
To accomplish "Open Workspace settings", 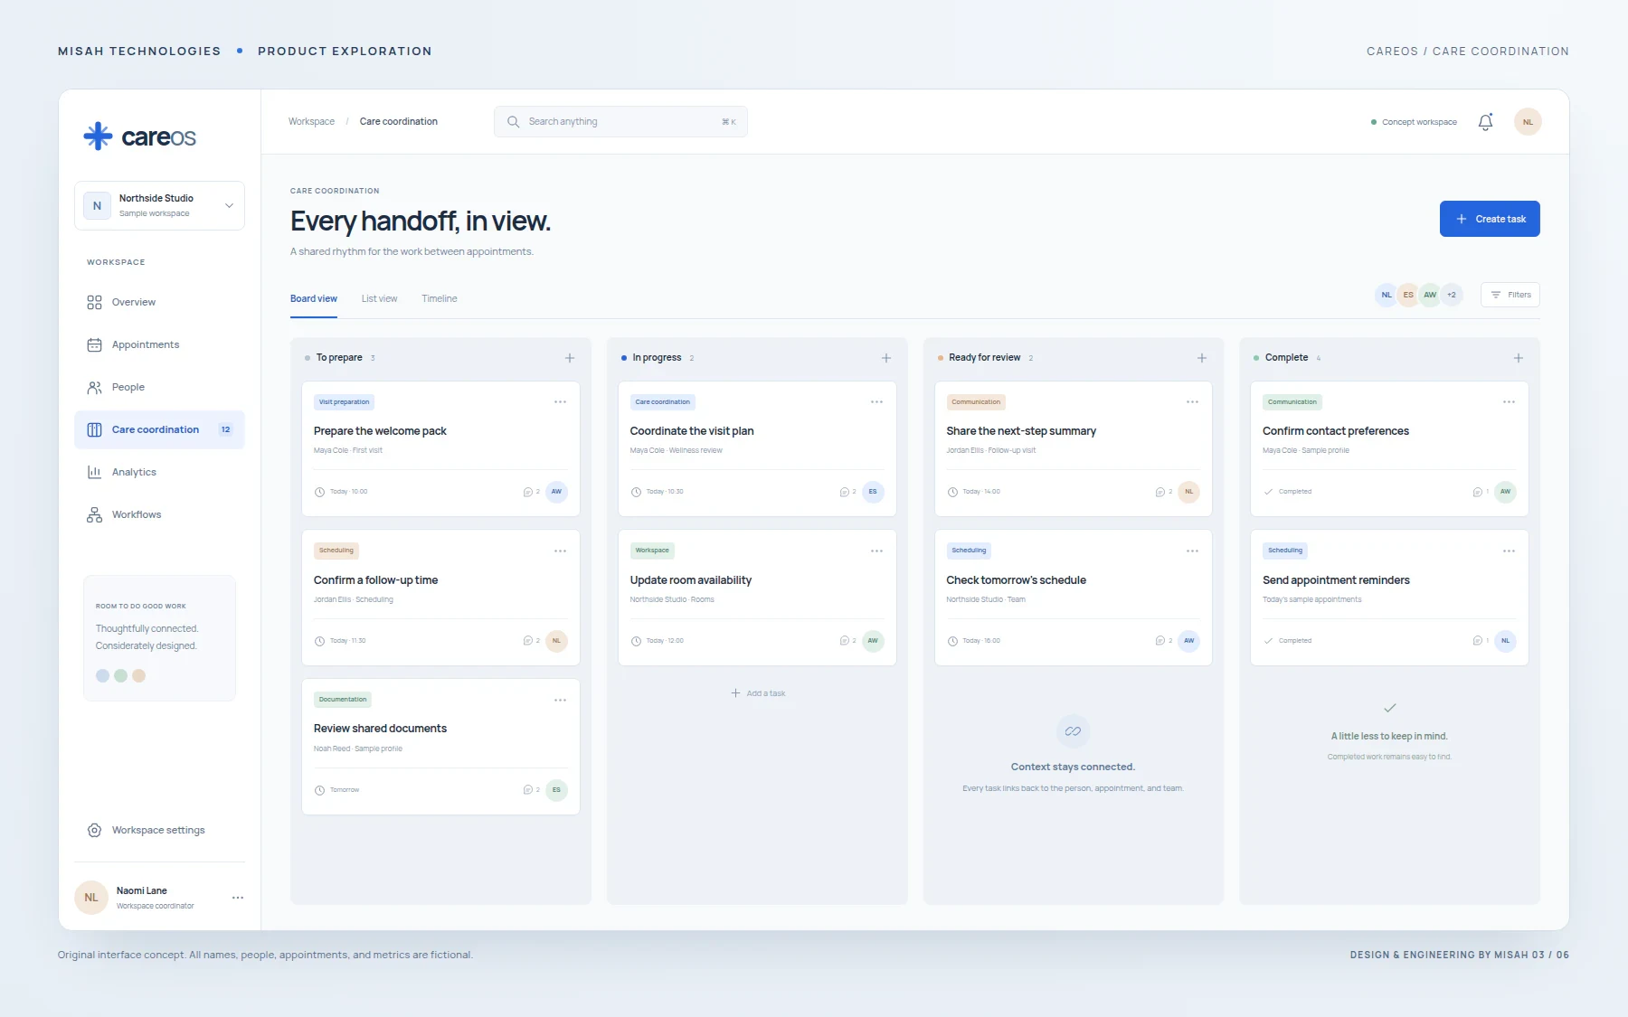I will (x=159, y=830).
